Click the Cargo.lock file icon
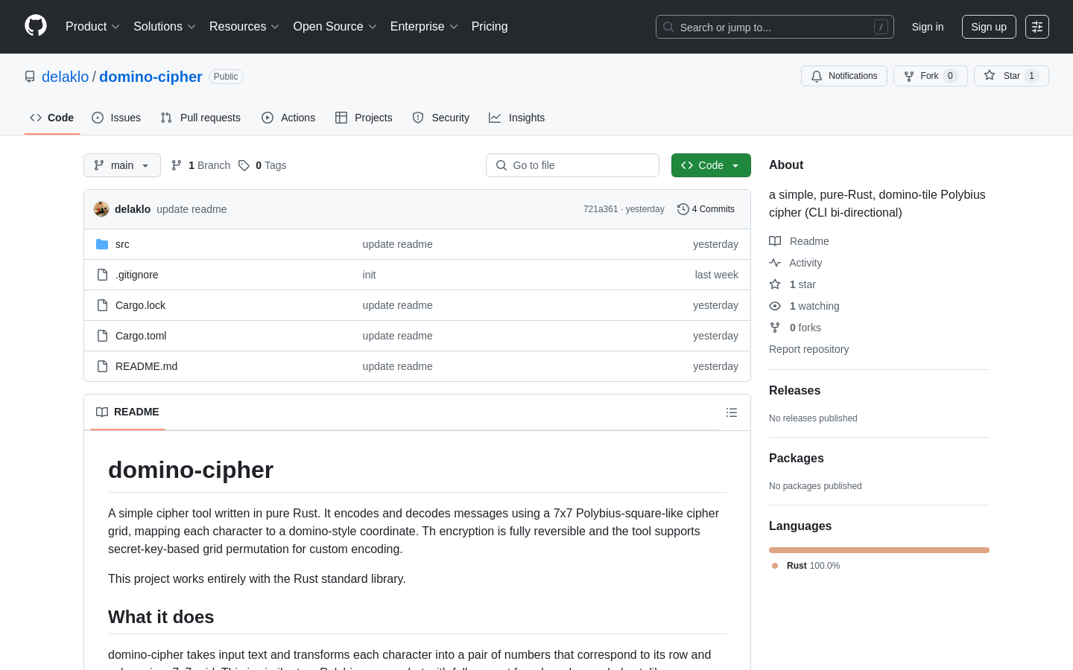This screenshot has width=1073, height=670. 102,305
